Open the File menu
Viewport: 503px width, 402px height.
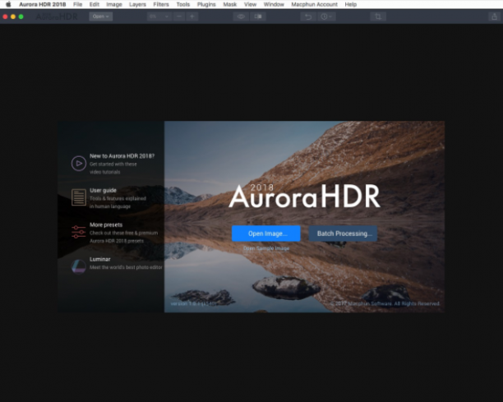coord(77,4)
